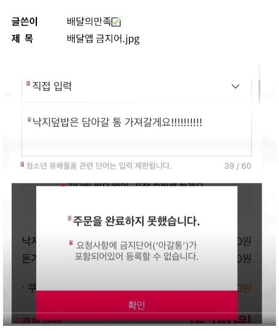Click the red marker 3 beside 직접 입력
The width and height of the screenshot is (279, 331).
(28, 83)
